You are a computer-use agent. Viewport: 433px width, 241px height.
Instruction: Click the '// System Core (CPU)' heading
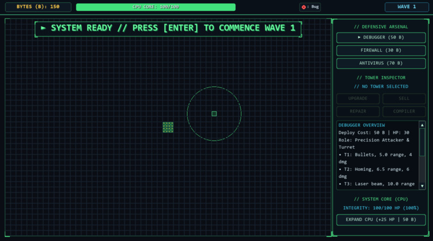click(x=381, y=199)
